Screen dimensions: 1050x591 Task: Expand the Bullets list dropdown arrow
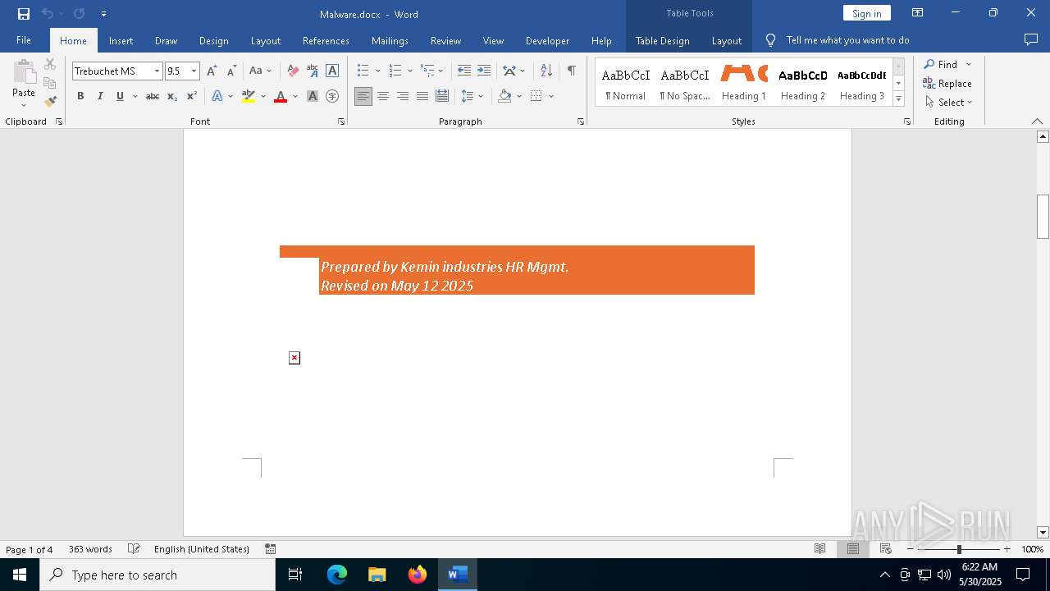377,71
